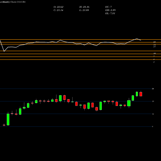The height and width of the screenshot is (161, 161).
Task: Click the 10 label on the upper chart axis
Action: point(155,53)
